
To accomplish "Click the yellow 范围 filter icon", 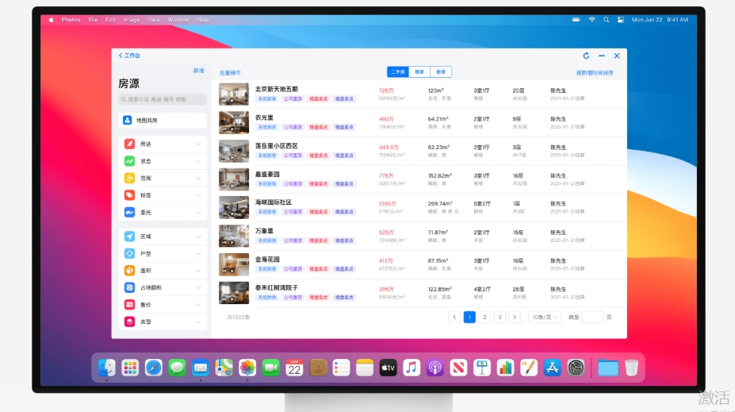I will pyautogui.click(x=129, y=179).
